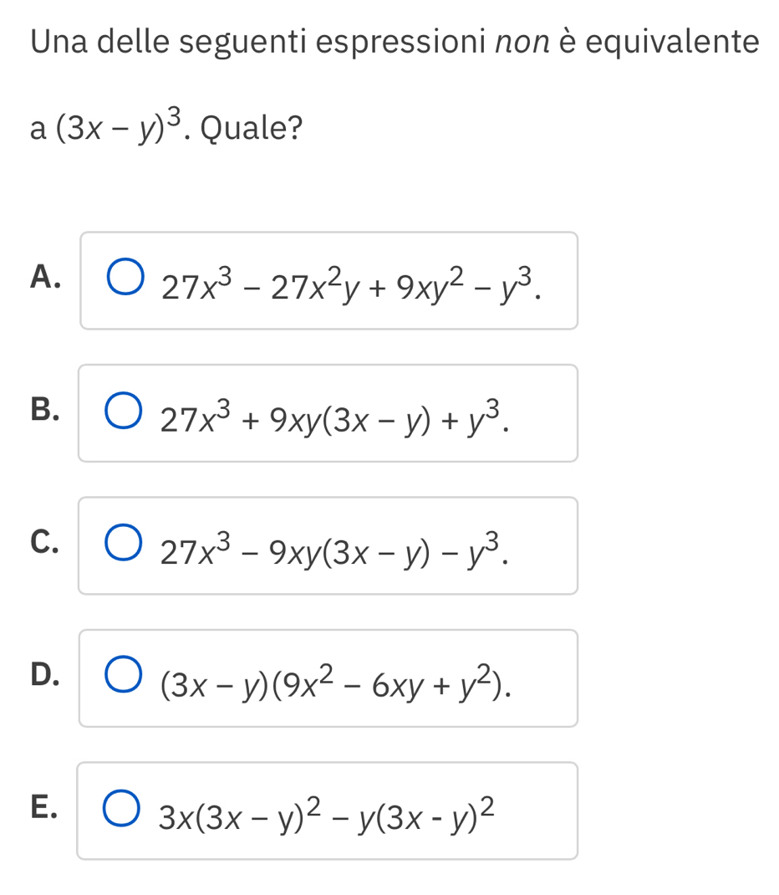Screen dimensions: 779x895
Task: Click the bold letter D label
Action: coord(44,673)
